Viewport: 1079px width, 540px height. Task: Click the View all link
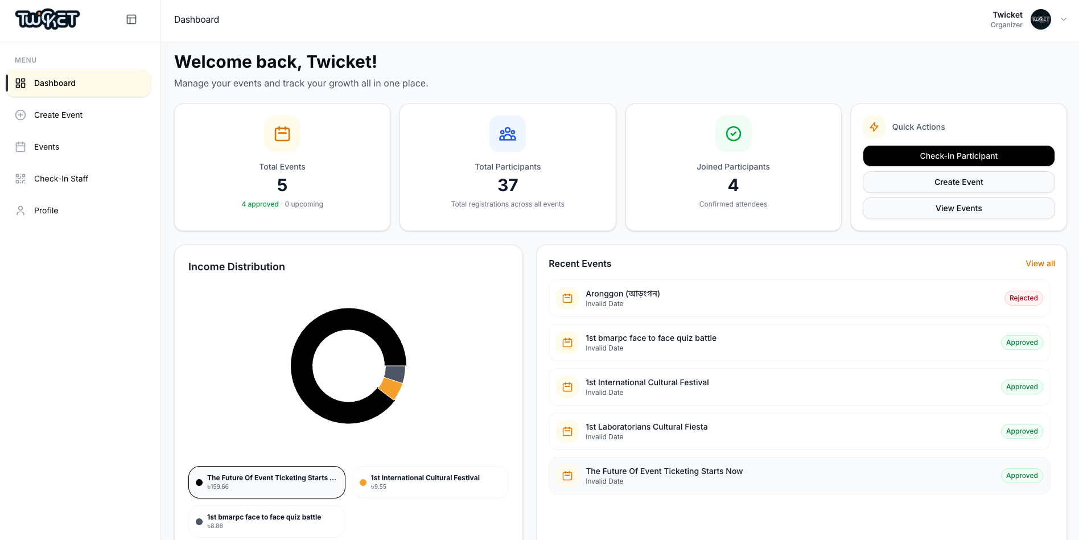point(1040,263)
